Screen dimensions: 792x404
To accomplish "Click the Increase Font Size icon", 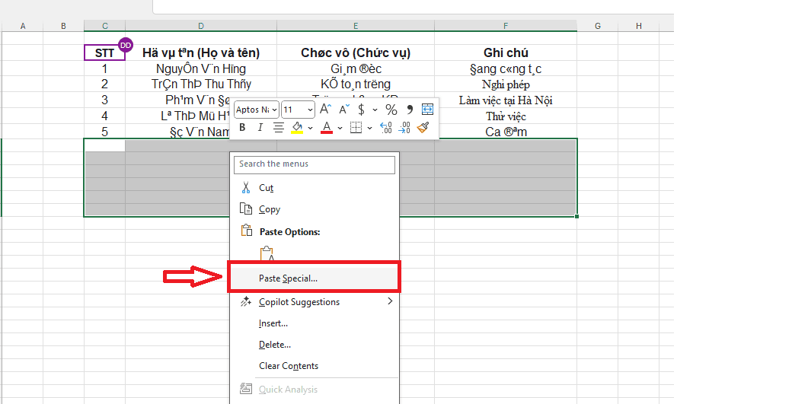I will tap(325, 110).
